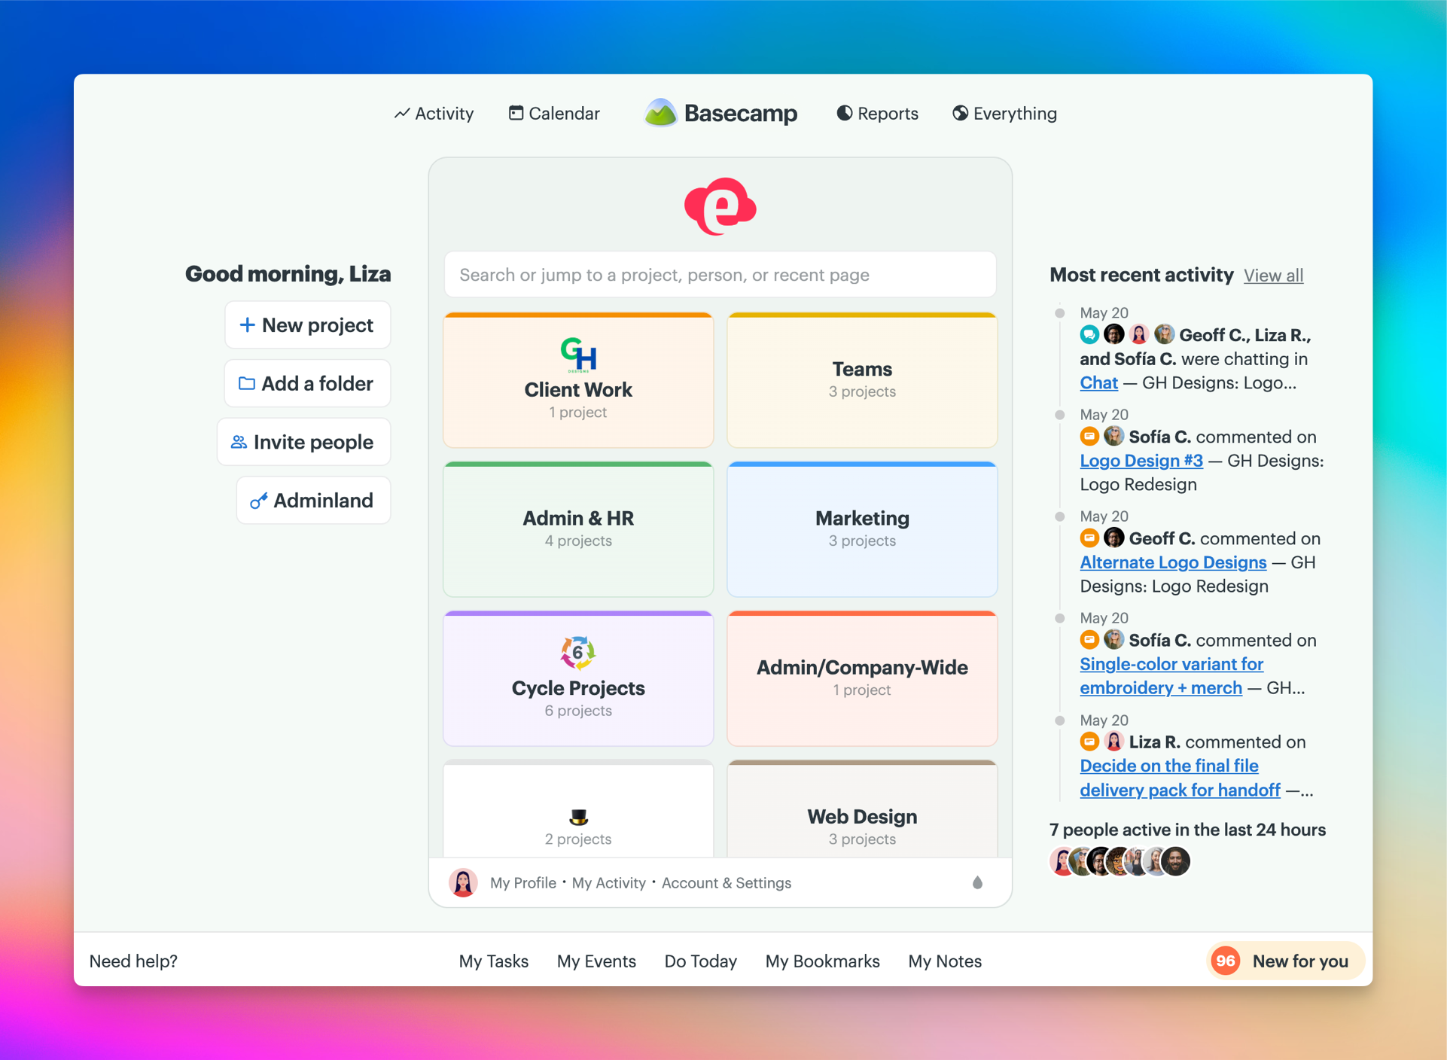This screenshot has width=1447, height=1060.
Task: Click Add a folder button
Action: tap(307, 384)
